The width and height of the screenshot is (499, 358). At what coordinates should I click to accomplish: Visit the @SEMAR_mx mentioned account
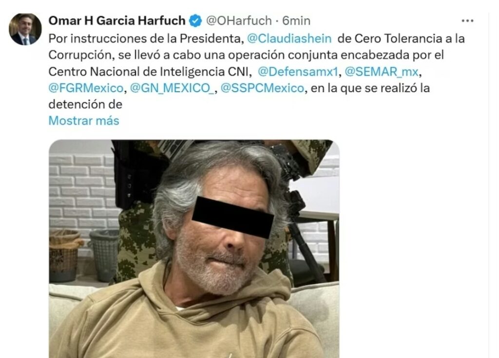(382, 72)
